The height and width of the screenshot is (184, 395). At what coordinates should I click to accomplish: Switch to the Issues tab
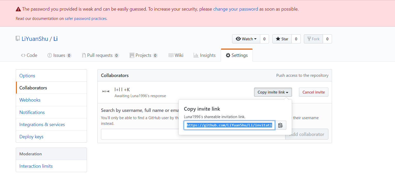point(59,55)
